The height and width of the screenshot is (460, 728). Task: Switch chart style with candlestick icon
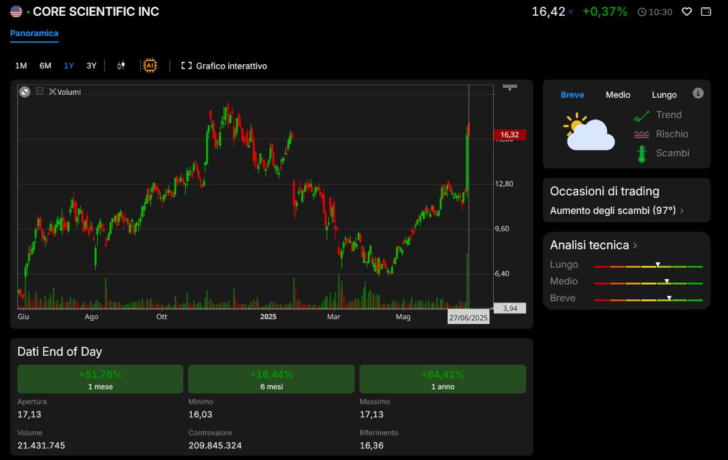point(121,65)
